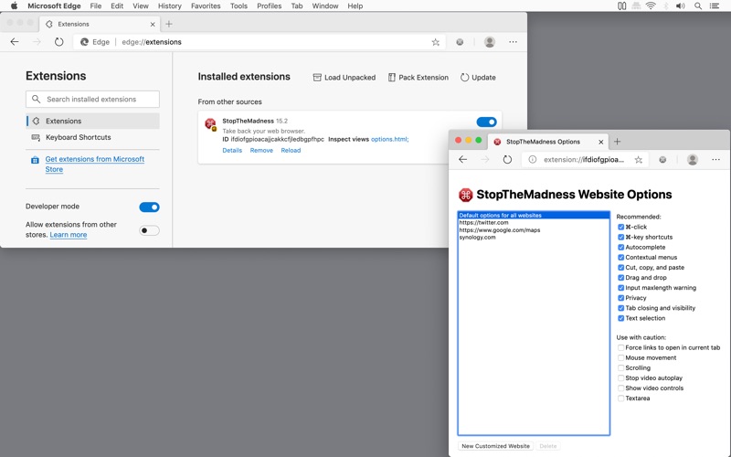Uncheck Text selection

pyautogui.click(x=621, y=318)
